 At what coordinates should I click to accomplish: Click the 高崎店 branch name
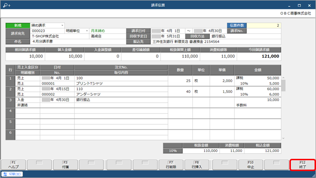[x=96, y=36]
